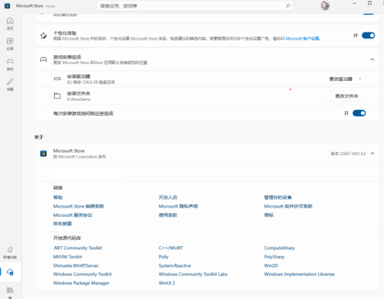384x299 pixels.
Task: Open the Windows Community Toolkit link
Action: [x=82, y=274]
